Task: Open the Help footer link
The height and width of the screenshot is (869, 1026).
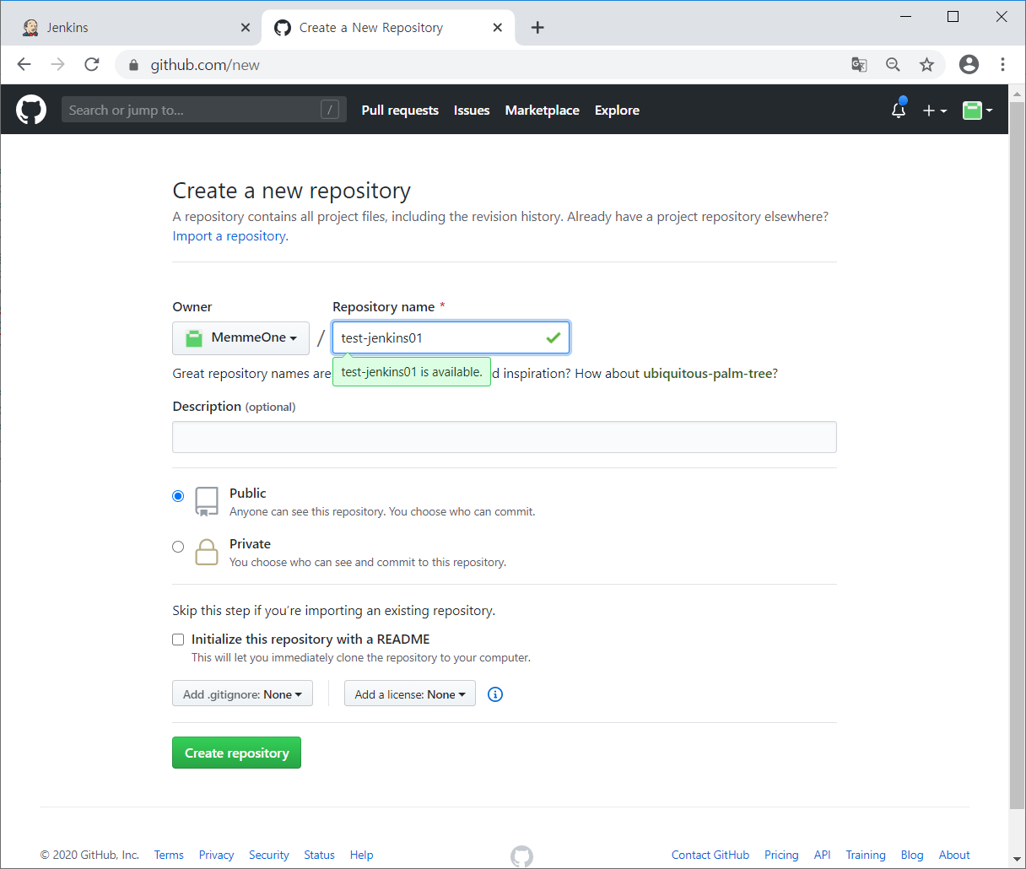Action: 361,855
